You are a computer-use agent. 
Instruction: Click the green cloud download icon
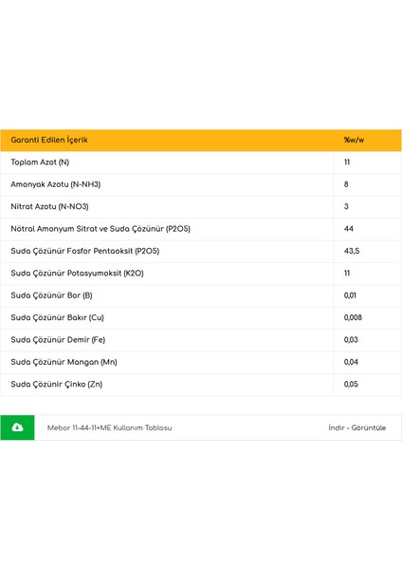point(17,427)
